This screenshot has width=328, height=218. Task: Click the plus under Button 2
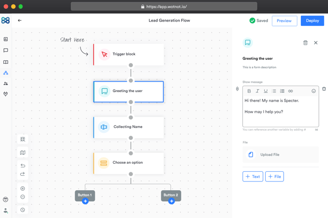[172, 201]
